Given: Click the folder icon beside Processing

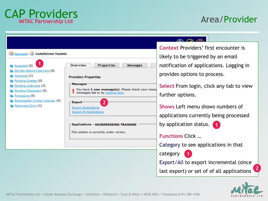Looking at the screenshot, I should coord(12,96).
